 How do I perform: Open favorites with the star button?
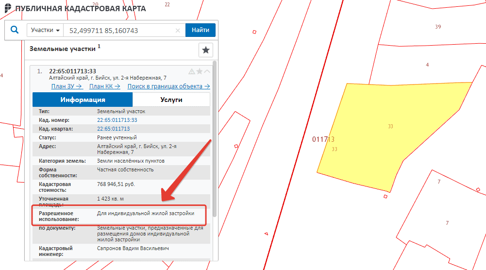coord(206,50)
